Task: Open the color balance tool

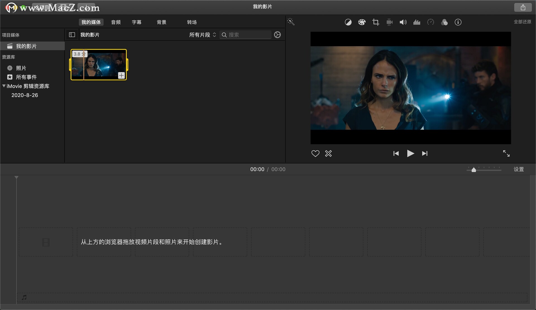Action: pos(348,22)
